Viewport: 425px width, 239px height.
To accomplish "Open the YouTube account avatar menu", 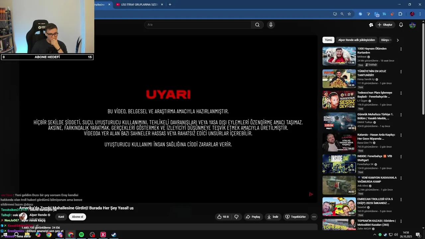I will pos(412,25).
